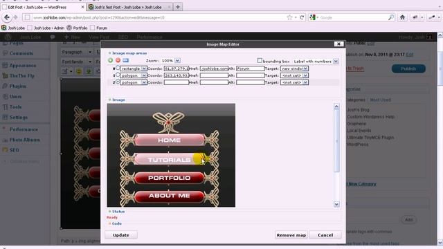This screenshot has width=443, height=249.
Task: Remove the selected map area
Action: pyautogui.click(x=118, y=60)
